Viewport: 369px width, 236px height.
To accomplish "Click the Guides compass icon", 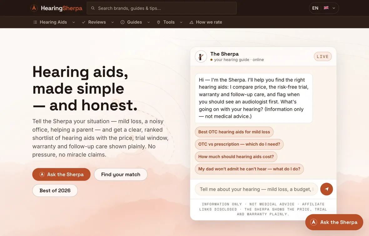I will [x=122, y=22].
